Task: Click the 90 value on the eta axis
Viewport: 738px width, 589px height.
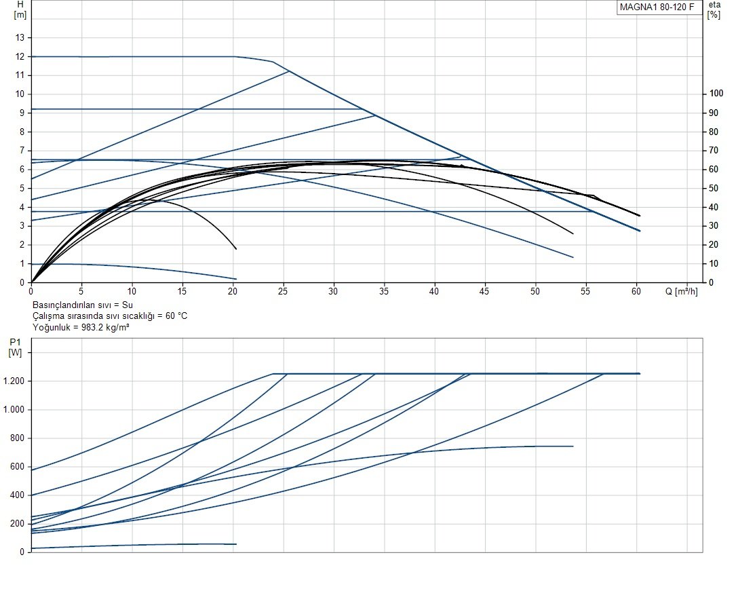Action: point(714,113)
